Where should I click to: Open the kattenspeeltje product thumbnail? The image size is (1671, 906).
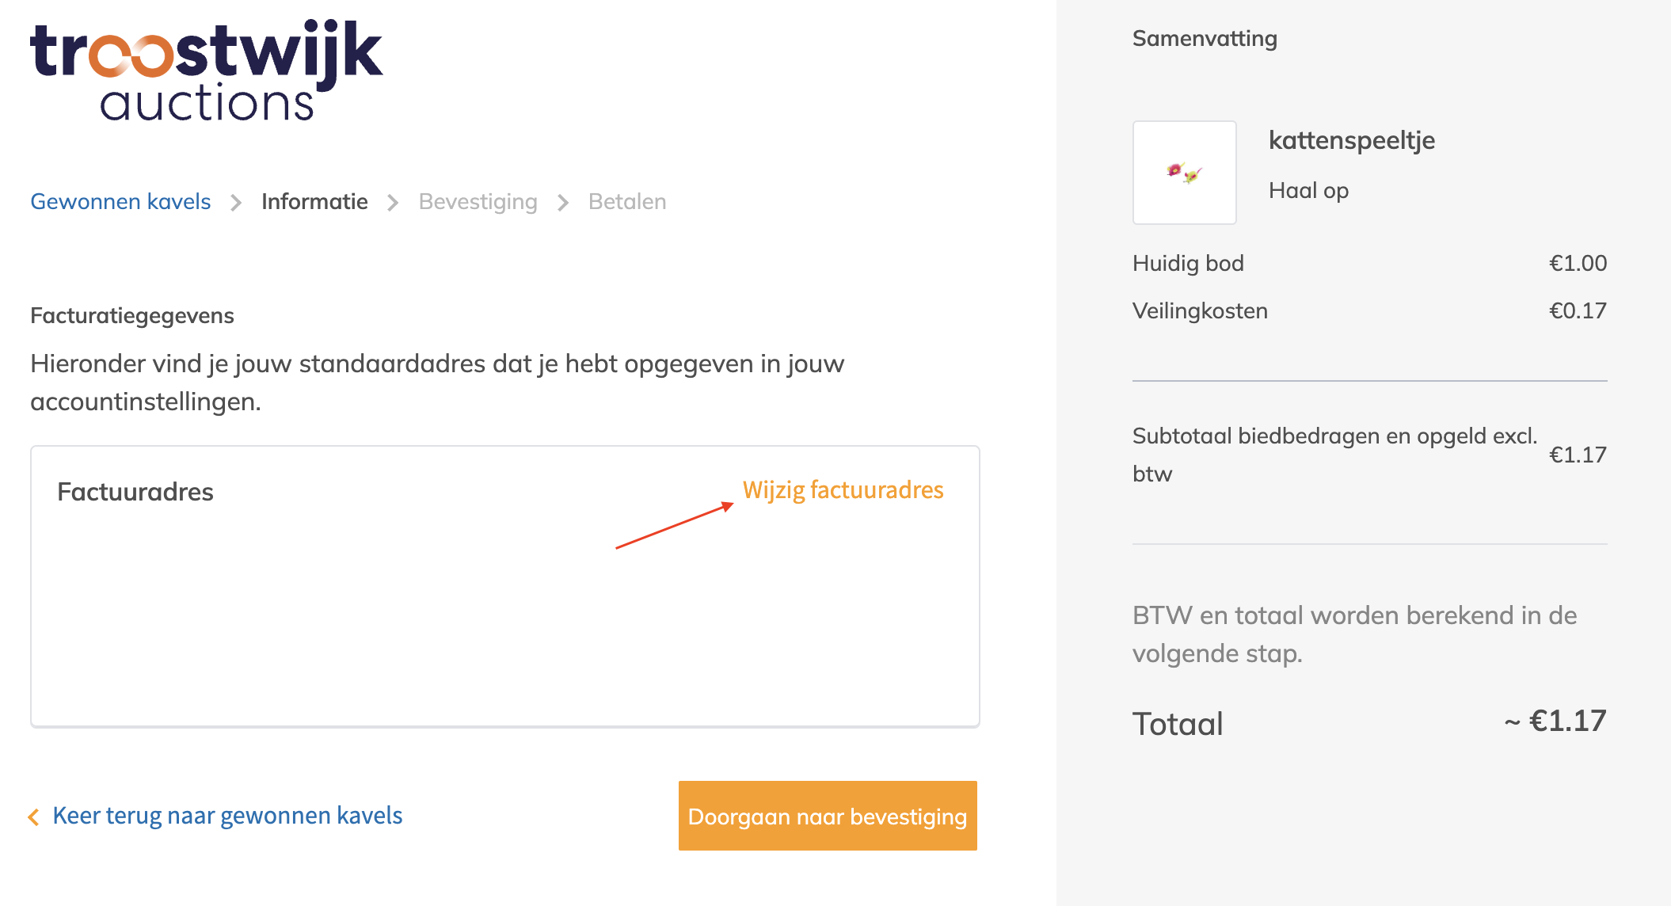[1184, 173]
